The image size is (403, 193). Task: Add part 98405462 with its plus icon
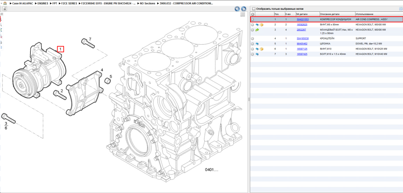pos(253,44)
